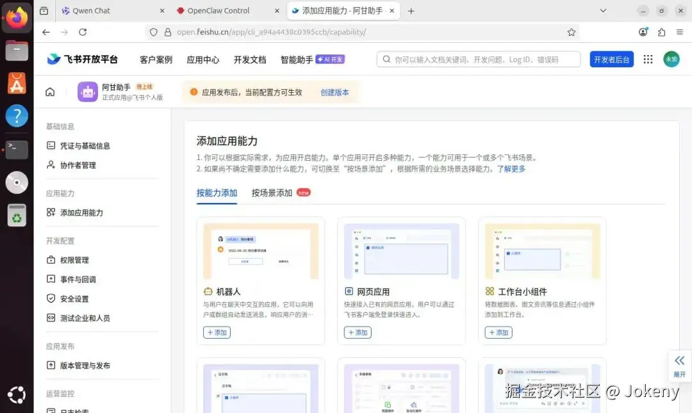Go back with the browser back arrow
This screenshot has width=692, height=413.
pos(46,32)
